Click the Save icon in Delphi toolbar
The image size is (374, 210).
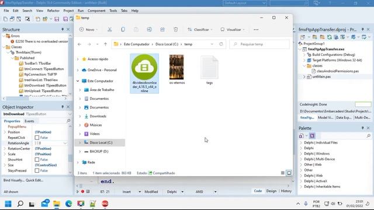pyautogui.click(x=57, y=19)
